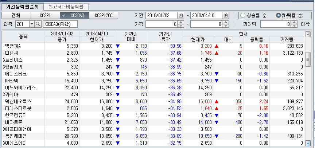The height and width of the screenshot is (148, 315).
Task: Open end date calendar picker
Action: [225, 15]
